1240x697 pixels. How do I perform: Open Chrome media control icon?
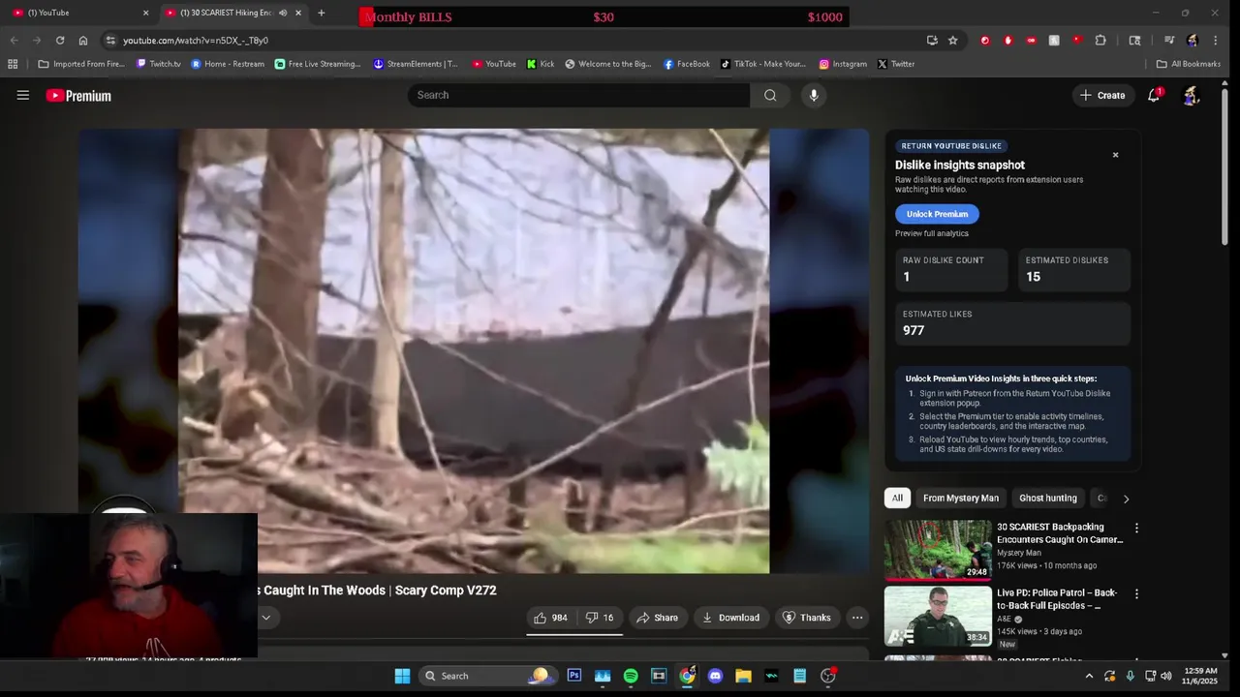click(1169, 41)
